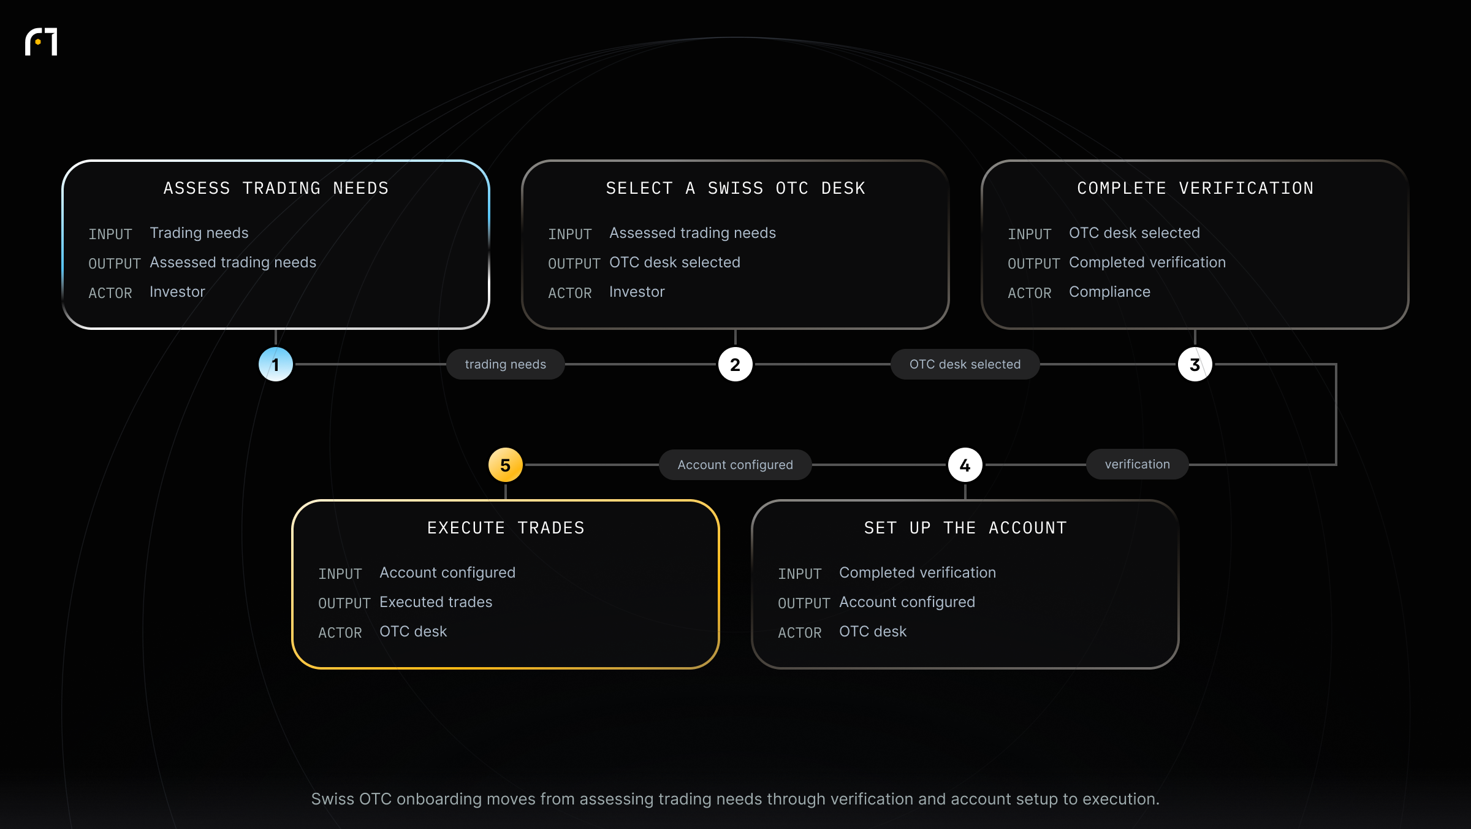This screenshot has width=1471, height=829.
Task: Click the "verification" connector pill
Action: tap(1138, 464)
